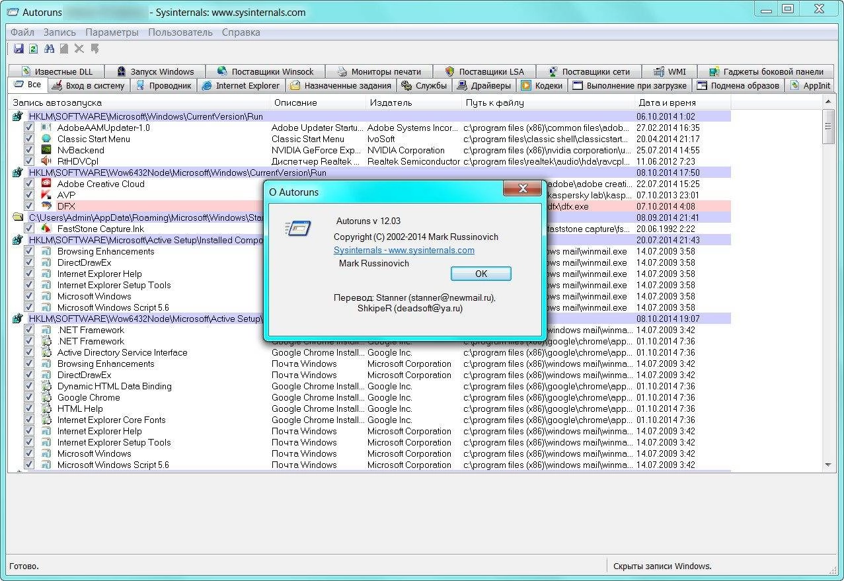
Task: Switch to the Кодеки tab
Action: 541,85
